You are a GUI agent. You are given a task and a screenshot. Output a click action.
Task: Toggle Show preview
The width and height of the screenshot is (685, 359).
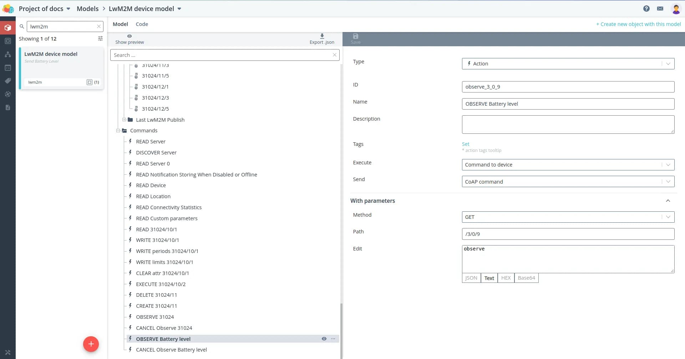click(x=130, y=39)
